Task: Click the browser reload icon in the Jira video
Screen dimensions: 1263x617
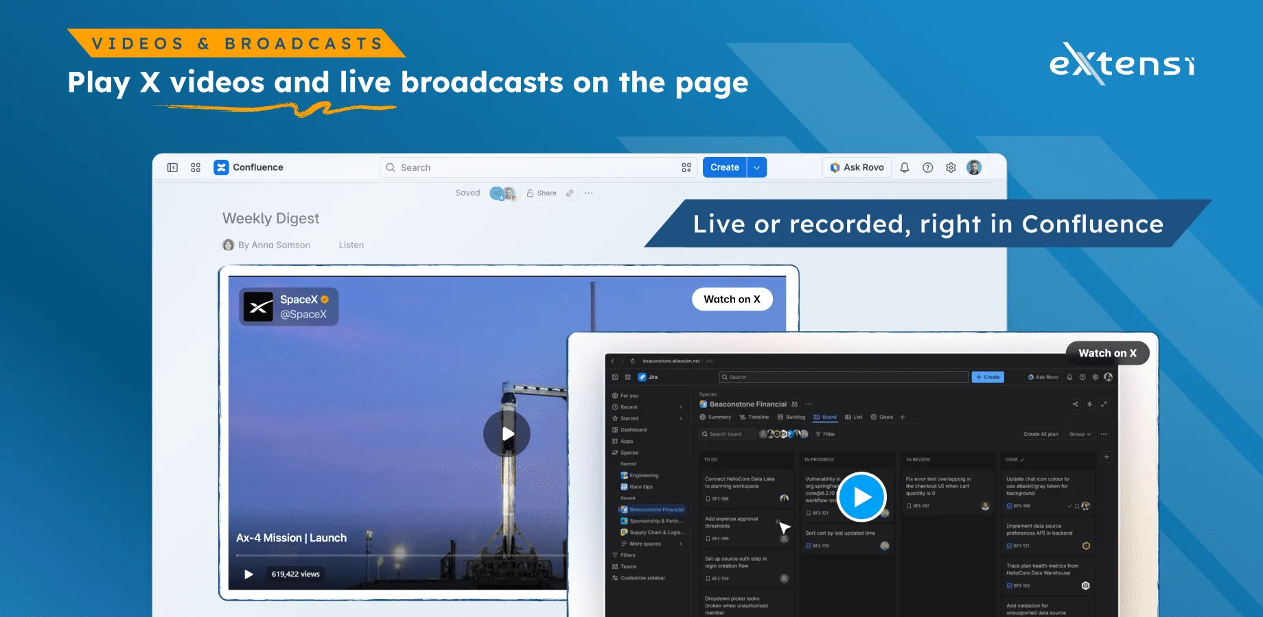Action: (632, 361)
